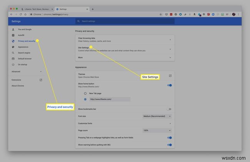Image resolution: width=250 pixels, height=162 pixels.
Task: Open You and Google settings section
Action: coord(25,29)
